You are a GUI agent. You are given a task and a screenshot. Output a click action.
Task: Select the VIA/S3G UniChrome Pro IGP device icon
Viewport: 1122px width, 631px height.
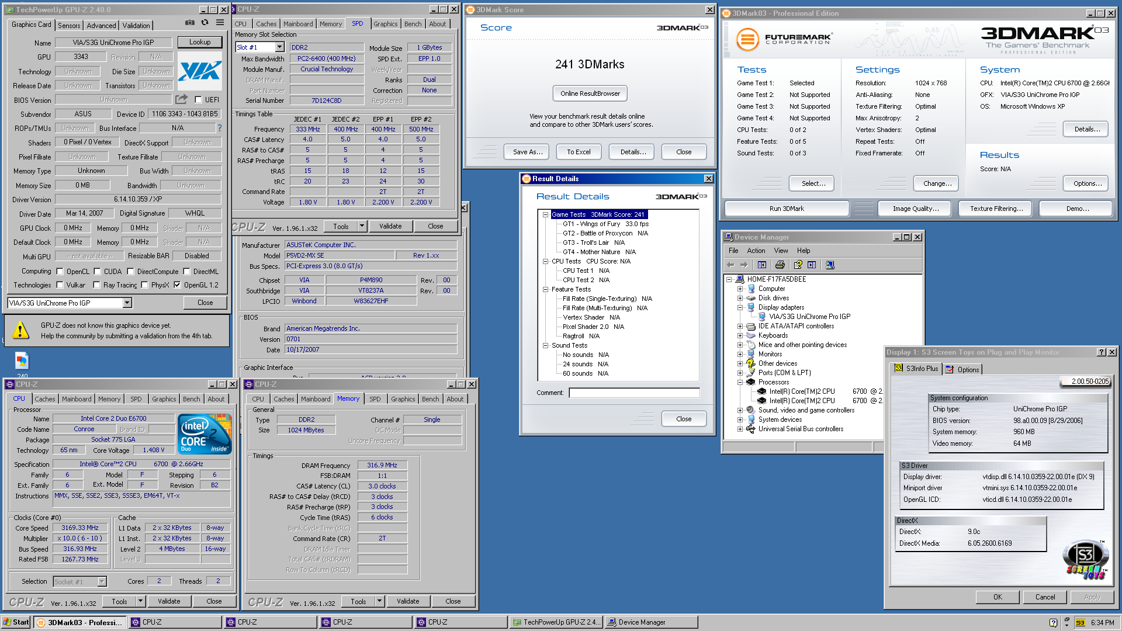(762, 317)
